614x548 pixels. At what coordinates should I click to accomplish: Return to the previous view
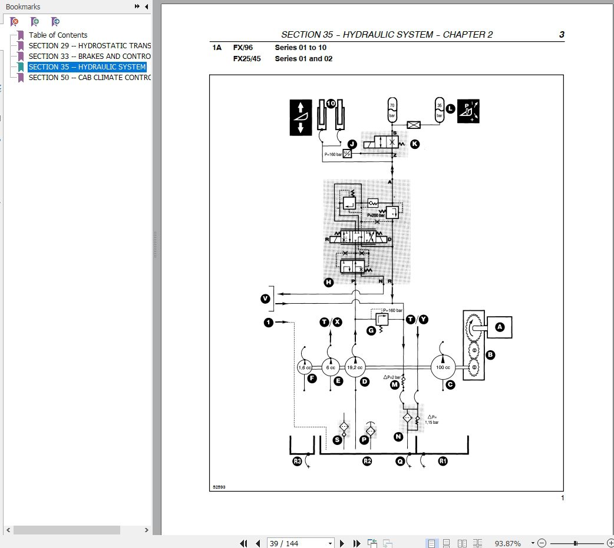372,543
